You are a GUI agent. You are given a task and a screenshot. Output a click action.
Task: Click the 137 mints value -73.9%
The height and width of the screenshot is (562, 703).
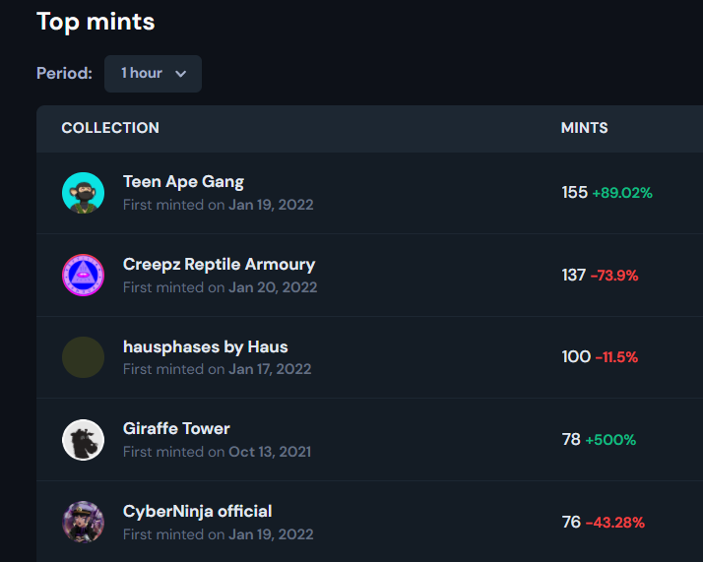point(600,276)
